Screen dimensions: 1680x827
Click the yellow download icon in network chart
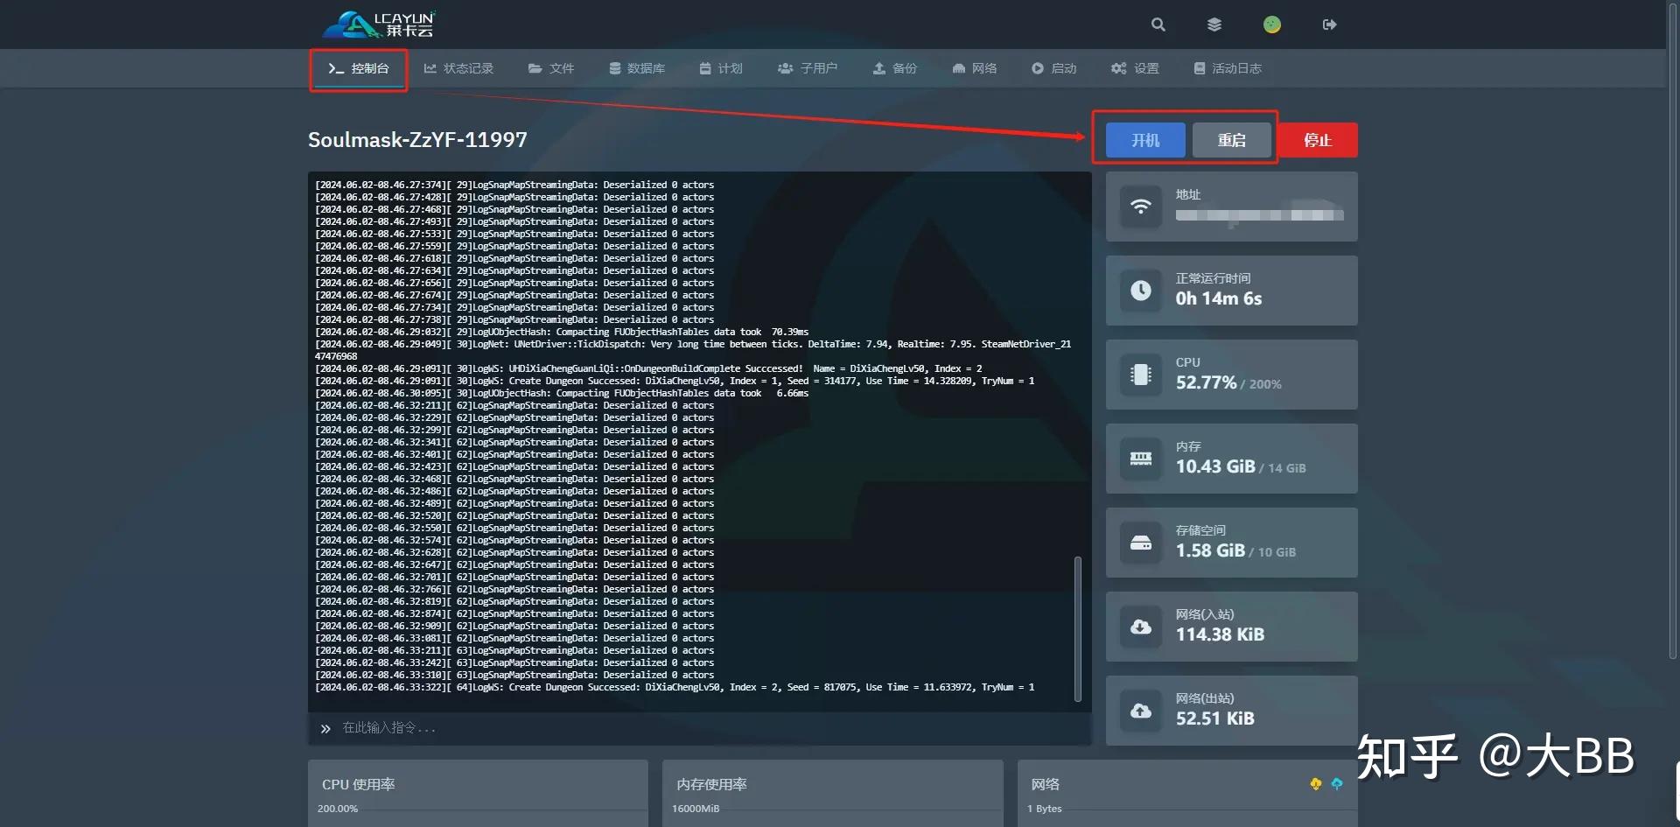[x=1315, y=784]
